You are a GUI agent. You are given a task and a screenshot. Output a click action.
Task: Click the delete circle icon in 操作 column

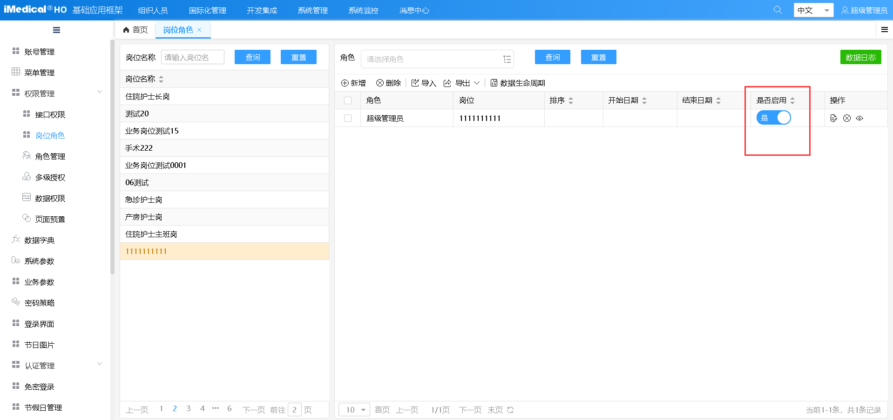click(847, 118)
